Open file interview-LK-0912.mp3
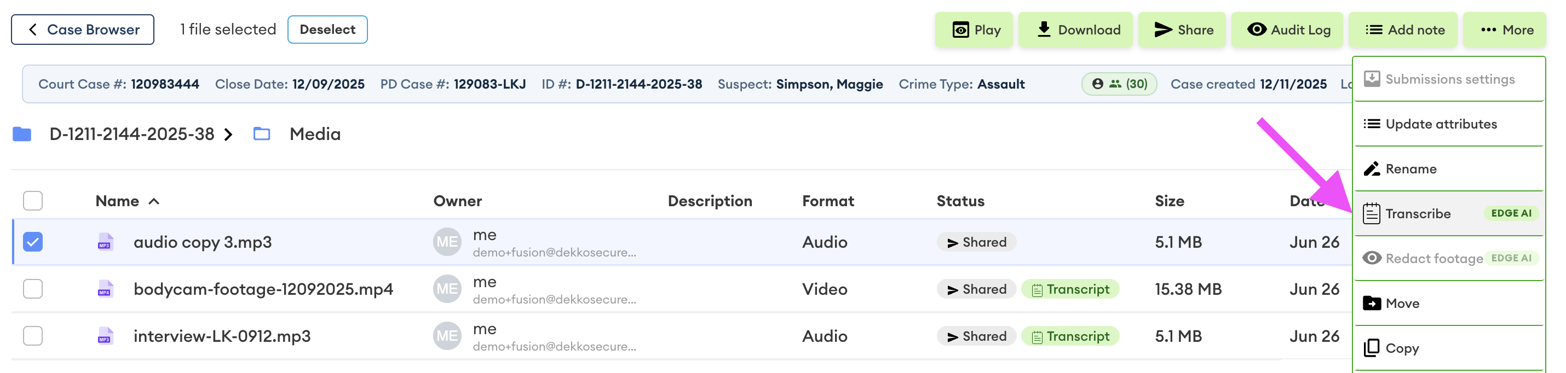 click(x=222, y=336)
